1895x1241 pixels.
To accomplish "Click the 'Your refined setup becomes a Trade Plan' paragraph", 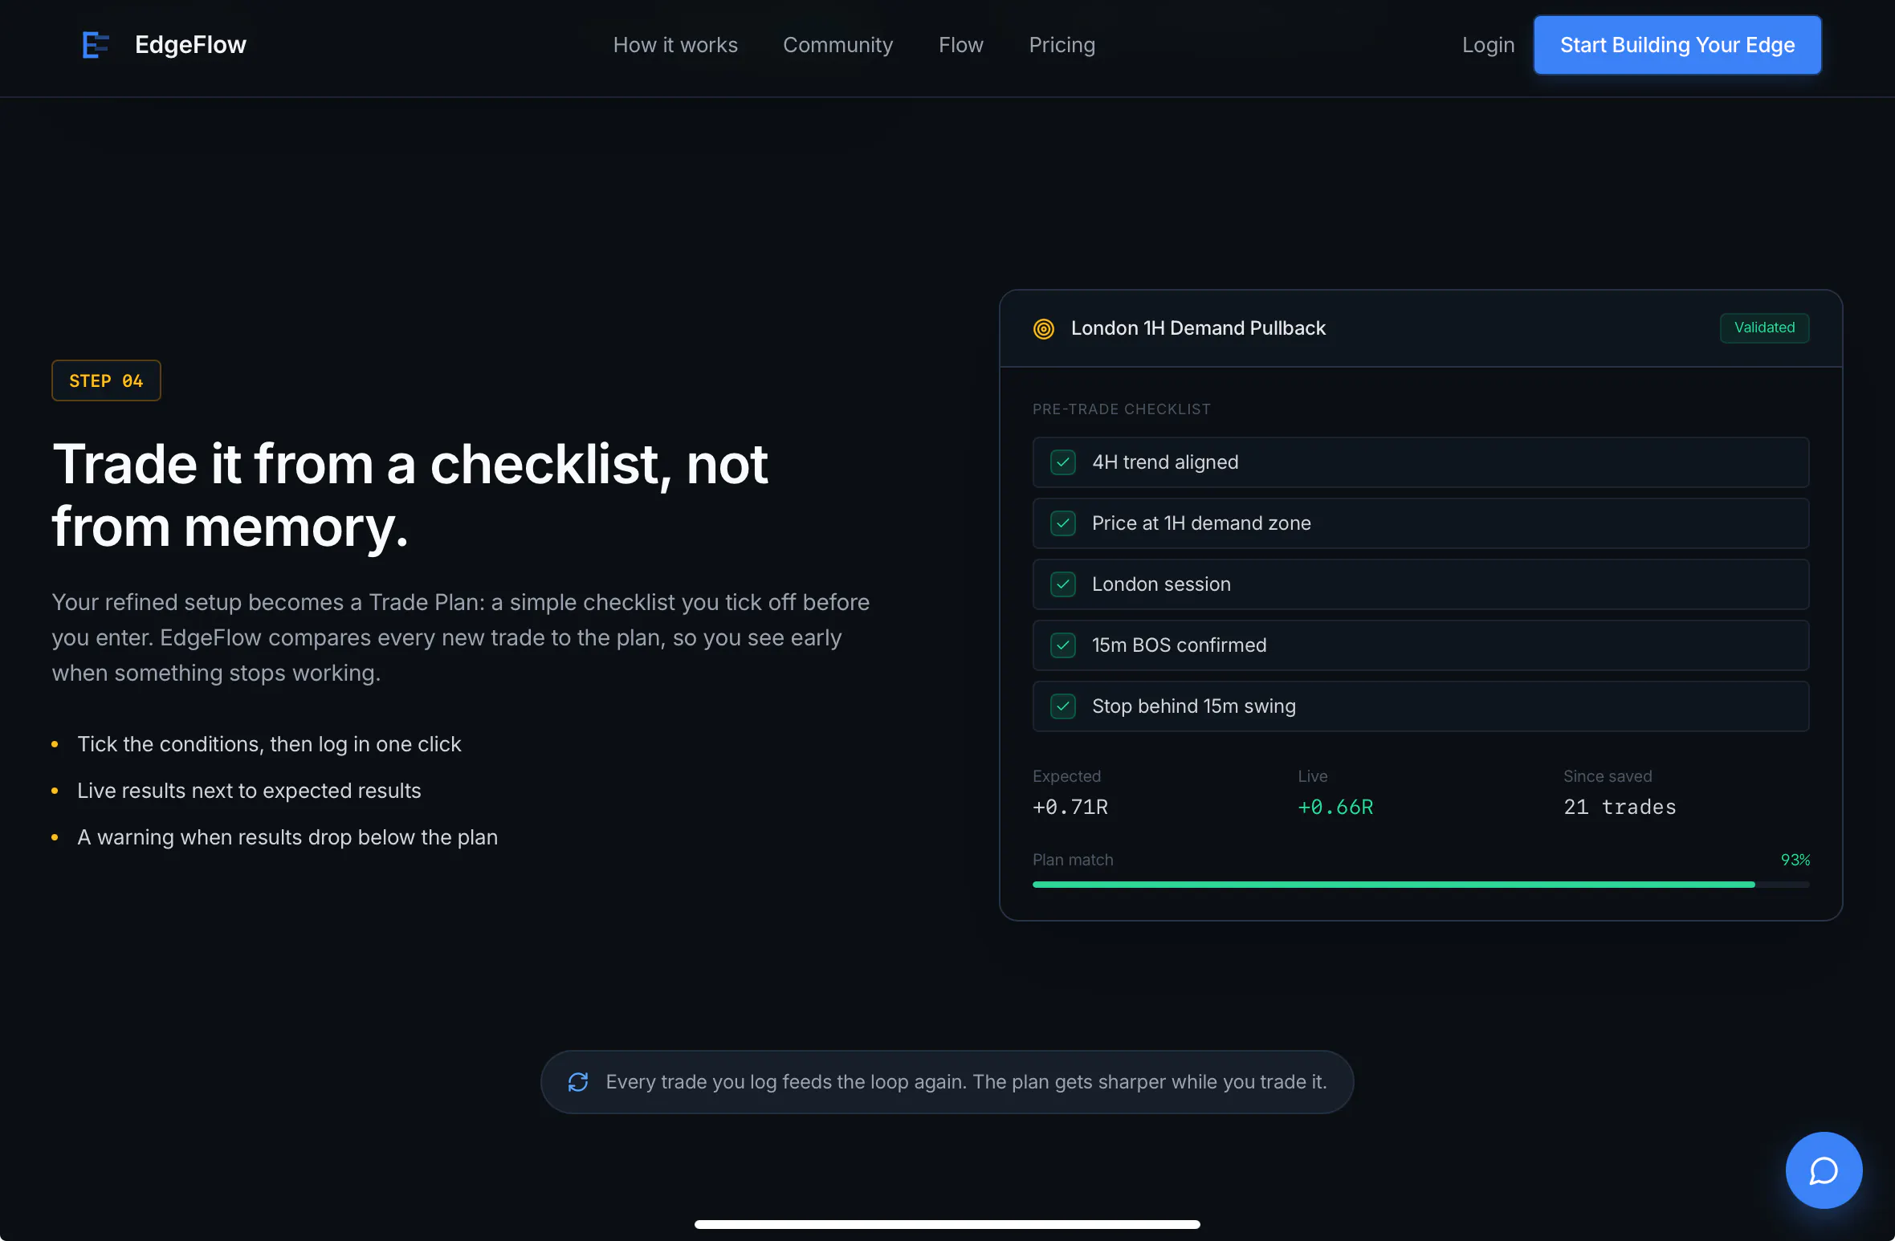I will click(461, 637).
